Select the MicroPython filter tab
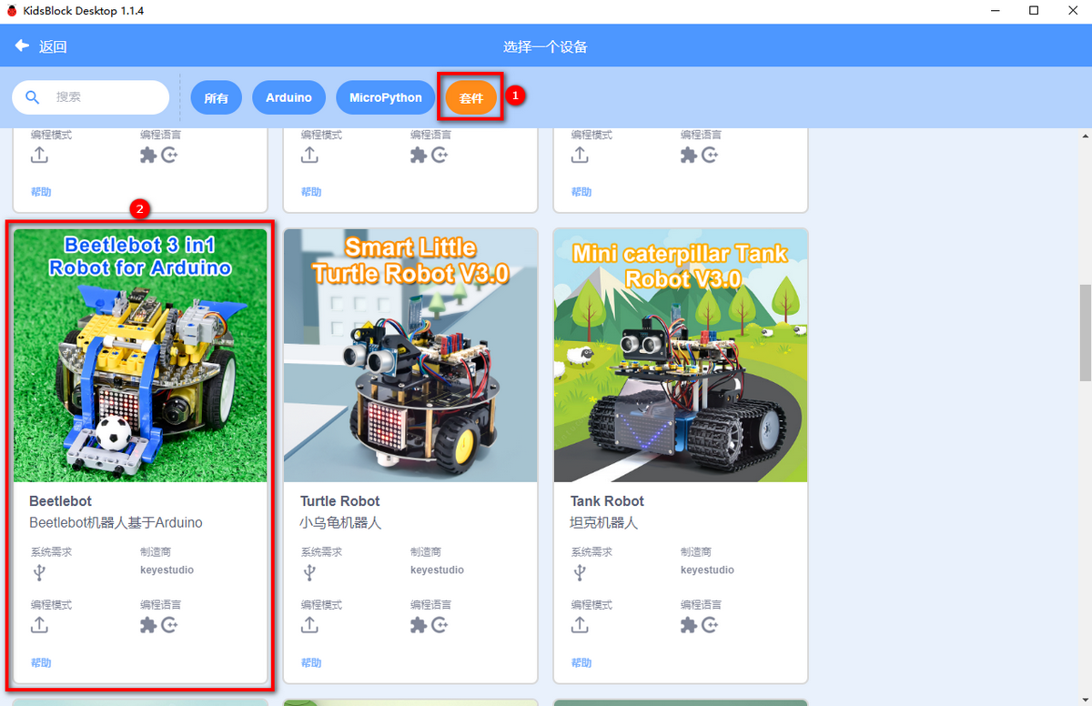 coord(386,97)
